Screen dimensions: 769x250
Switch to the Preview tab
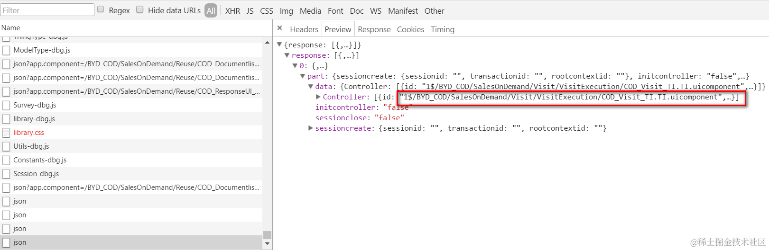[338, 29]
